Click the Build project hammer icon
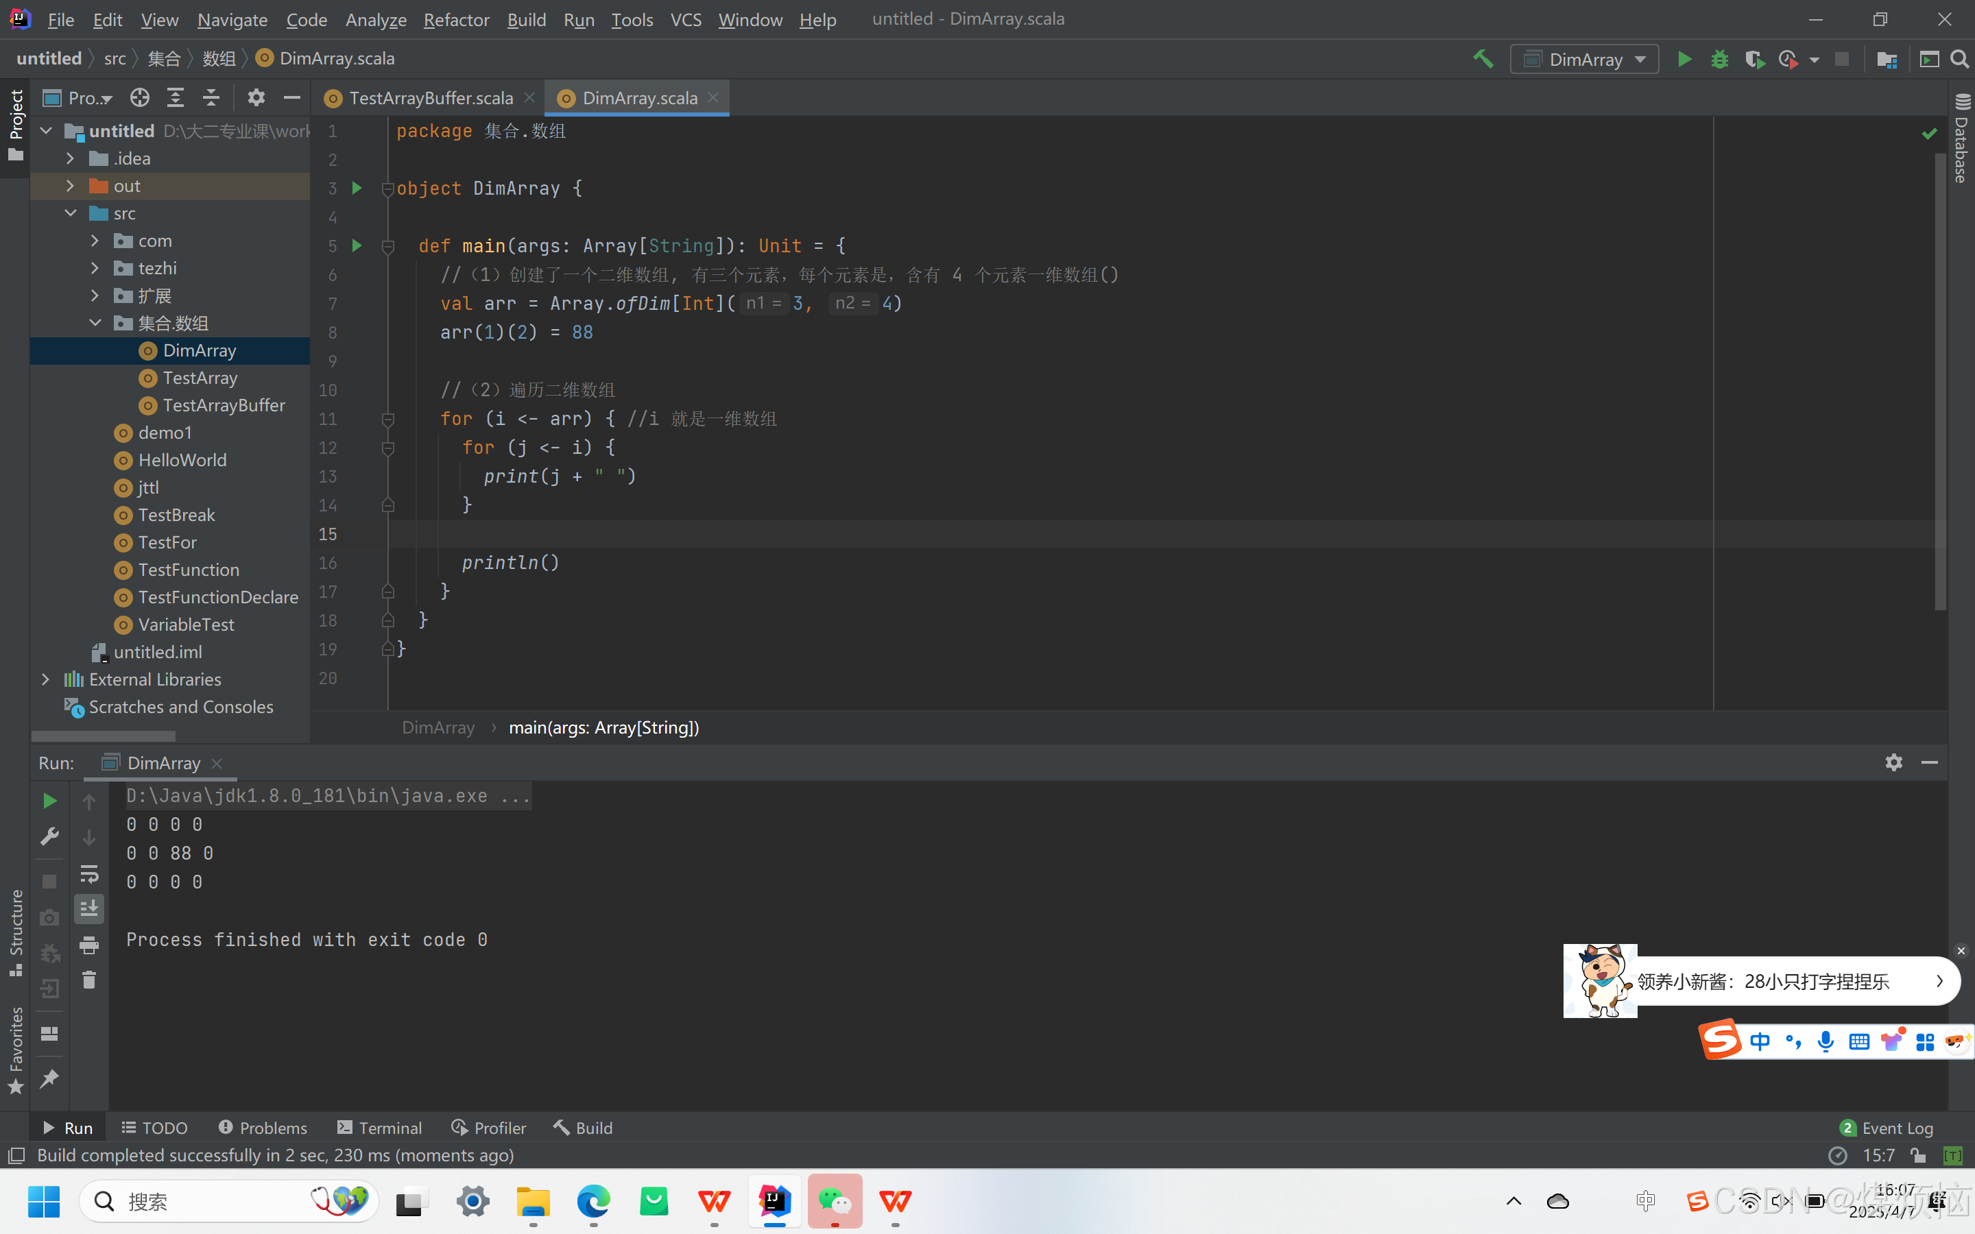The width and height of the screenshot is (1975, 1234). [1483, 59]
